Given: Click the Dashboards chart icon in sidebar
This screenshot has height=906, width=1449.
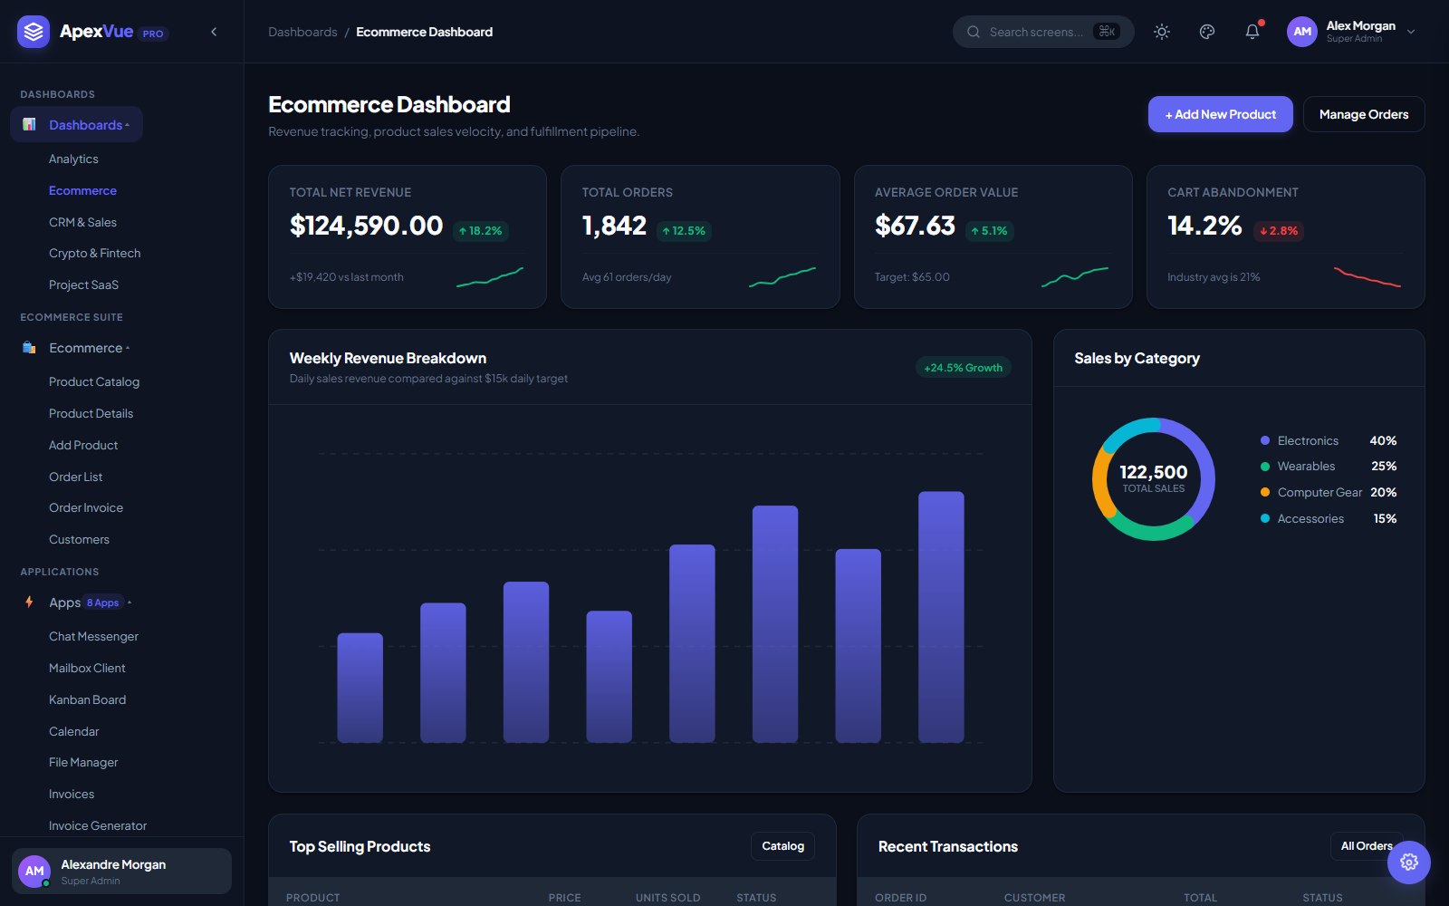Looking at the screenshot, I should click(x=30, y=125).
